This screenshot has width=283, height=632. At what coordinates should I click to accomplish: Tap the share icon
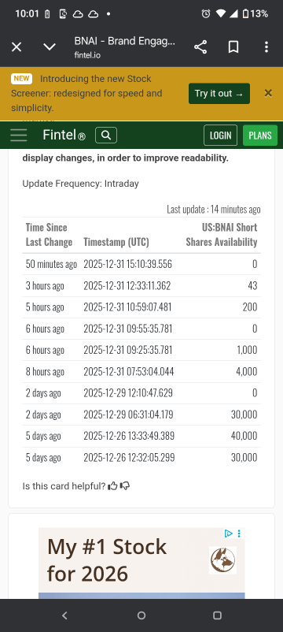pos(200,47)
